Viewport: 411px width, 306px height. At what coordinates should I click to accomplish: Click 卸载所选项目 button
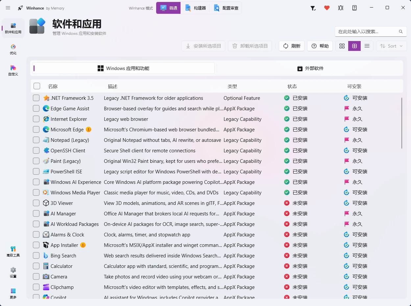pos(250,46)
